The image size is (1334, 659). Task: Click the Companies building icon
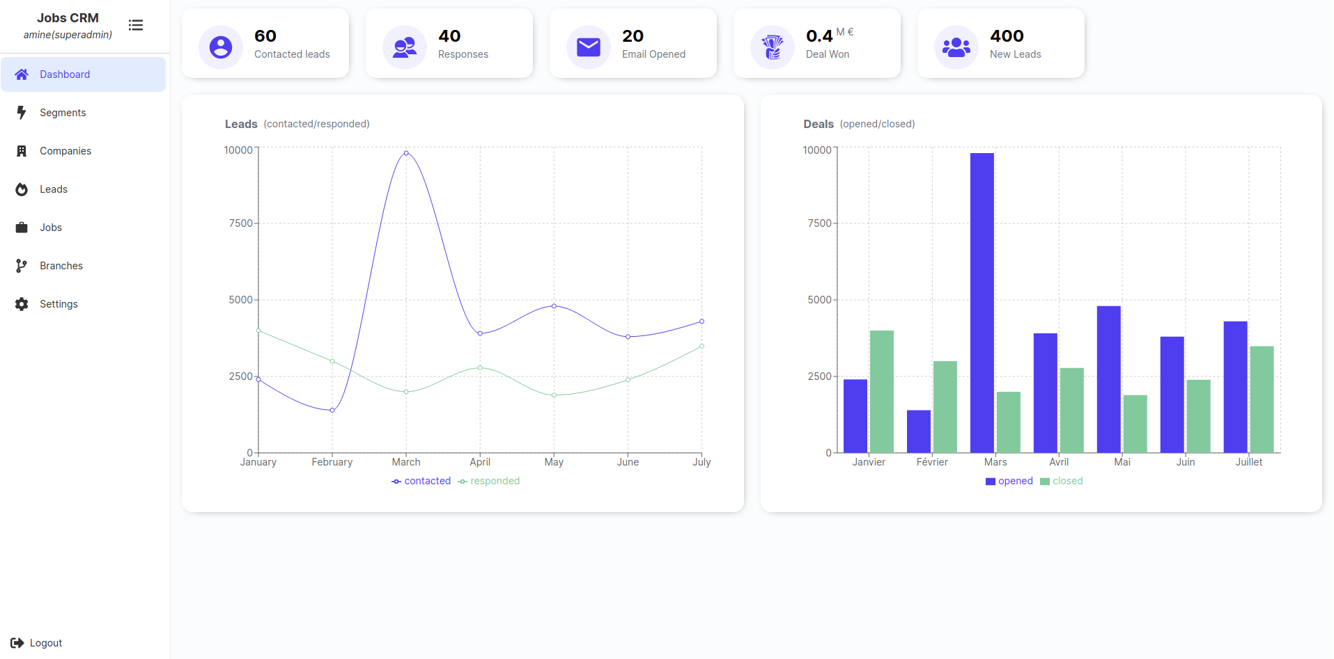tap(22, 151)
